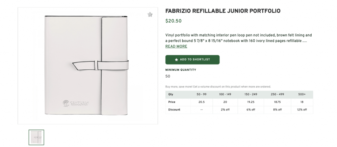Select the 250 - 499 quantity column header
The height and width of the screenshot is (147, 337).
click(x=277, y=94)
